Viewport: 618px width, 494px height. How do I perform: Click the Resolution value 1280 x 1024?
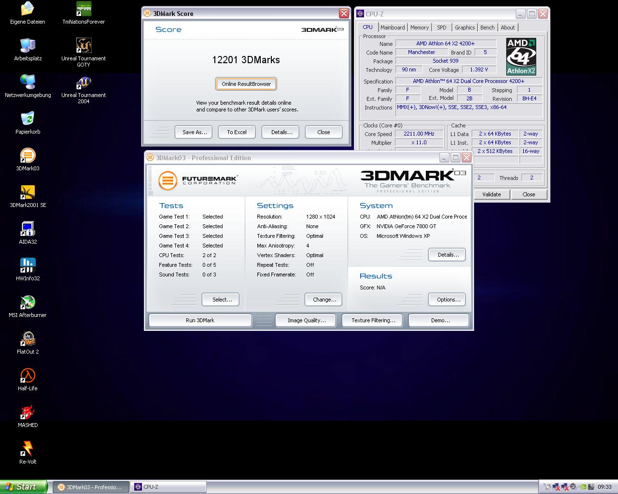321,217
